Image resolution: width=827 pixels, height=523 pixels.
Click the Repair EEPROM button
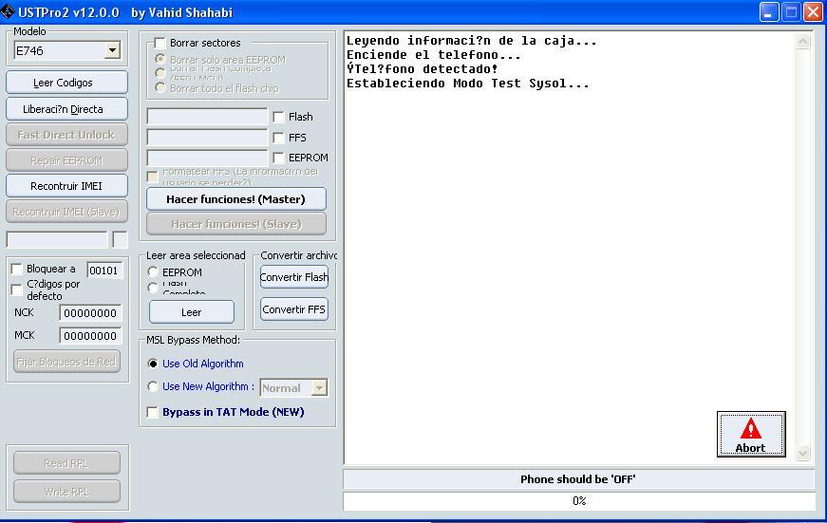tap(66, 160)
